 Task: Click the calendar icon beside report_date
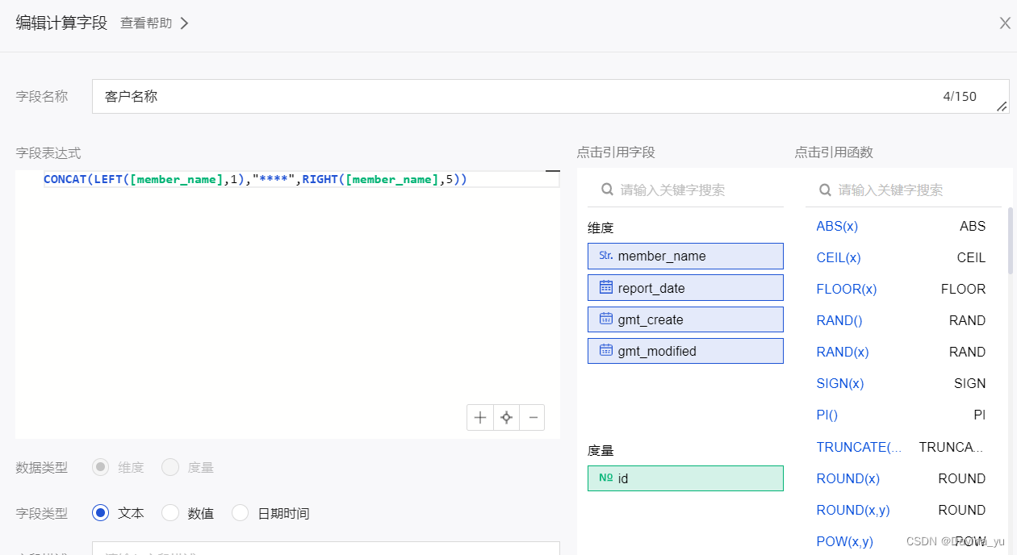tap(606, 287)
